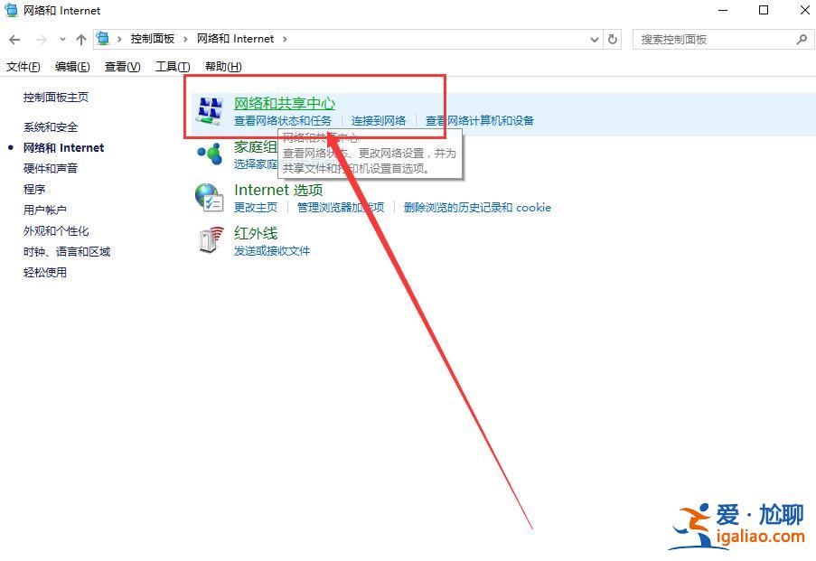The height and width of the screenshot is (561, 816).
Task: Click the 查看网络状态和任务 link
Action: 283,119
